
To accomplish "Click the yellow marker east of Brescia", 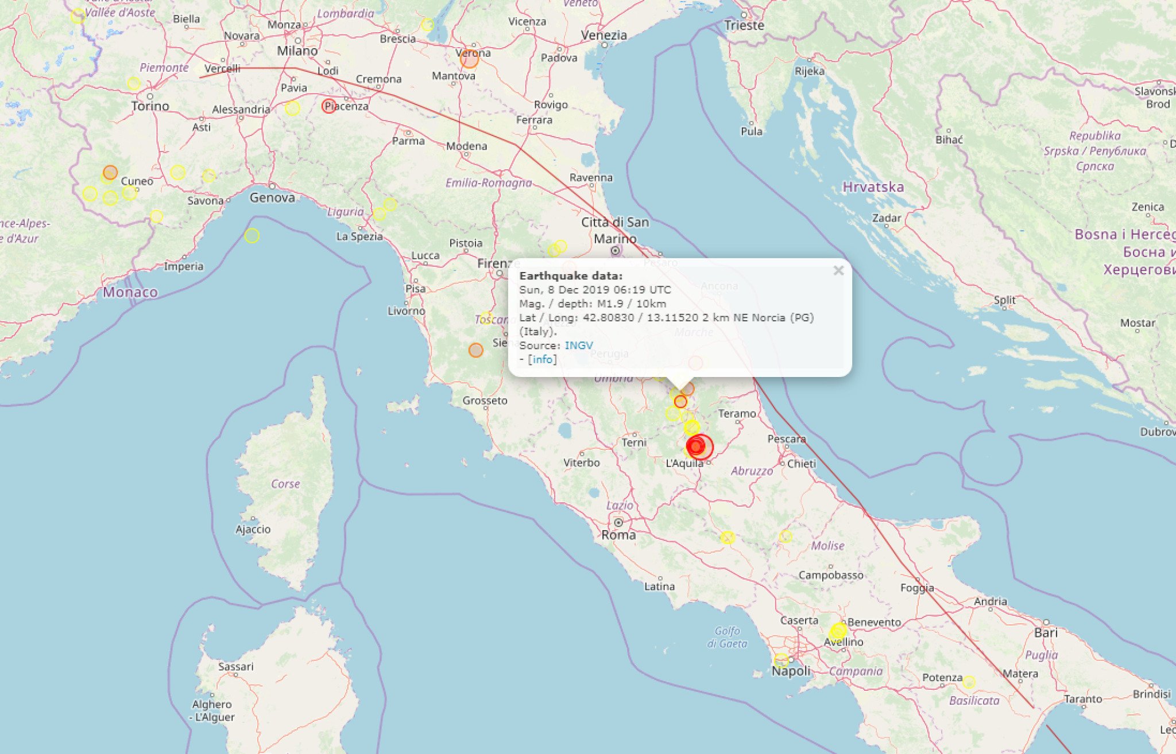I will (x=427, y=25).
